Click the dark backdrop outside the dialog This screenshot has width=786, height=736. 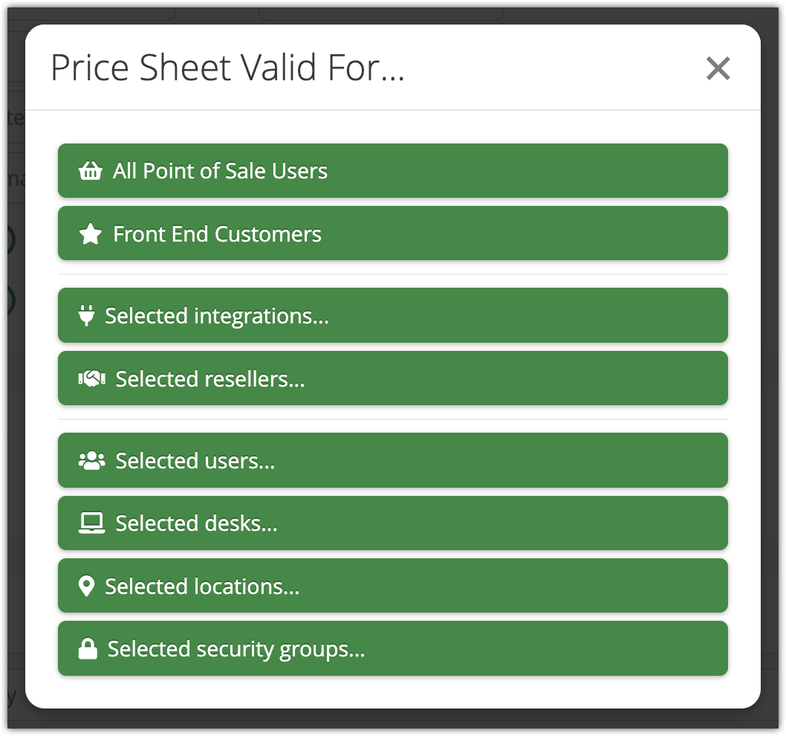pyautogui.click(x=773, y=372)
